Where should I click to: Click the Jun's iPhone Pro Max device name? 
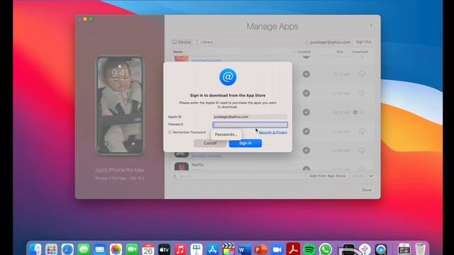(x=120, y=170)
